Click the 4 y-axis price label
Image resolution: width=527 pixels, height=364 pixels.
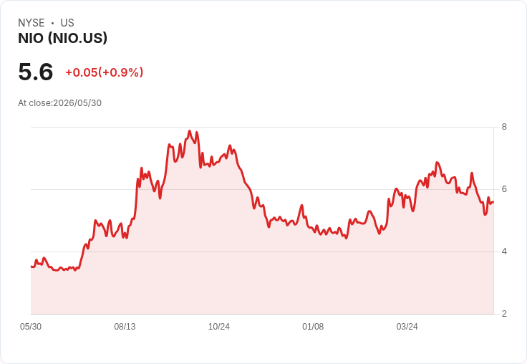click(x=504, y=252)
